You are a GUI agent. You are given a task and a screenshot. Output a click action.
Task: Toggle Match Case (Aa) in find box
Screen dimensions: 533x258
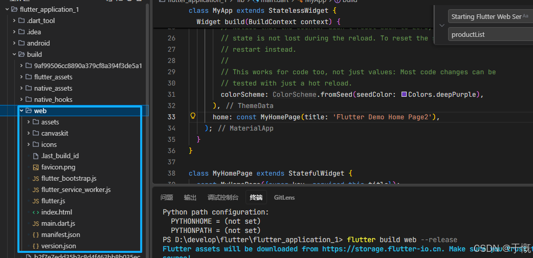click(x=525, y=16)
